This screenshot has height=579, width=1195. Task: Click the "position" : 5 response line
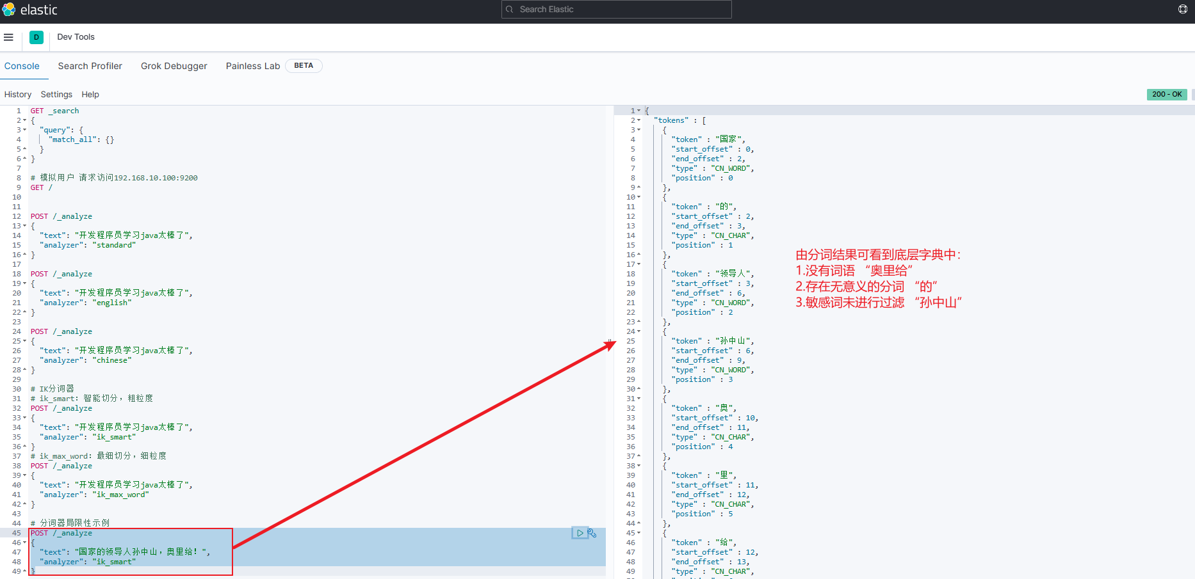pyautogui.click(x=702, y=514)
